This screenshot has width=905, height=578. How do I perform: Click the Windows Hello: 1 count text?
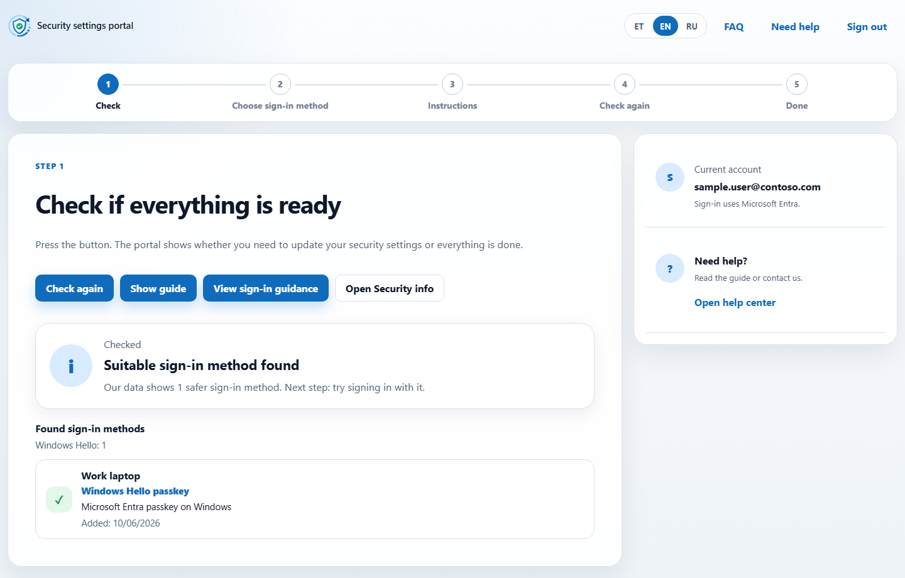71,445
